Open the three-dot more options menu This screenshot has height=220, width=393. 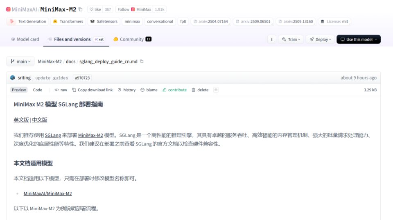coord(272,39)
